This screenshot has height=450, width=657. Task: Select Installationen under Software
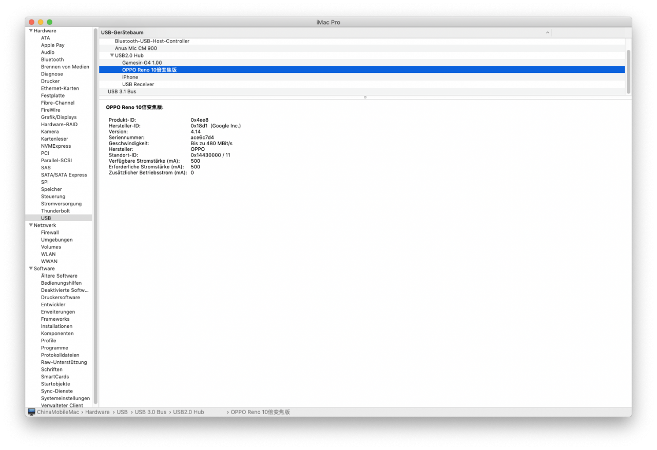pyautogui.click(x=56, y=326)
